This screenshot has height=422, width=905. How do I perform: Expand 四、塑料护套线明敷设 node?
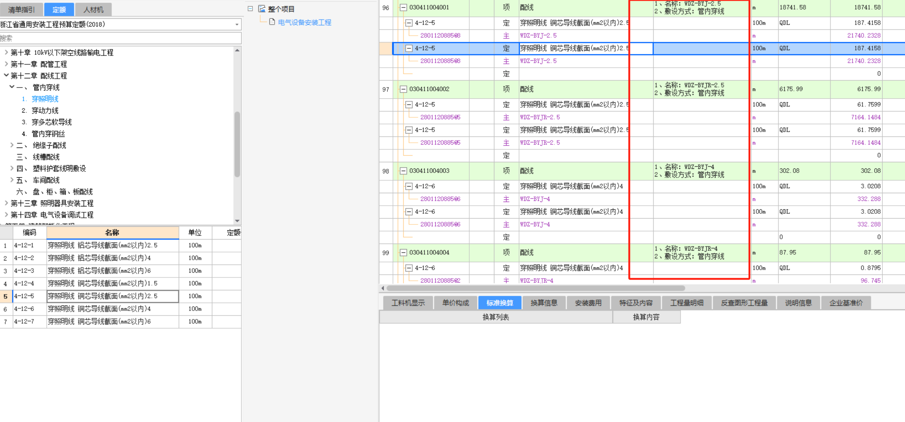coord(12,169)
